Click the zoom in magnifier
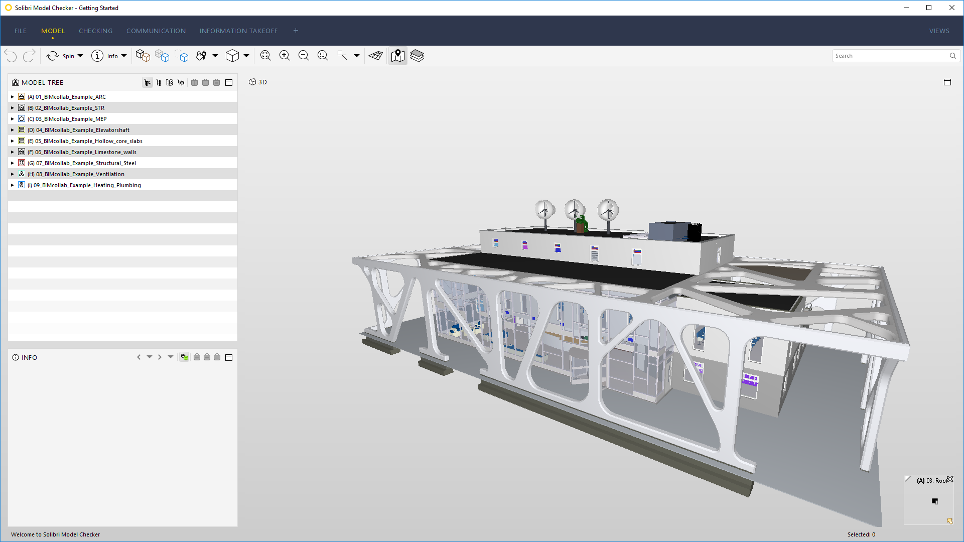 285,56
